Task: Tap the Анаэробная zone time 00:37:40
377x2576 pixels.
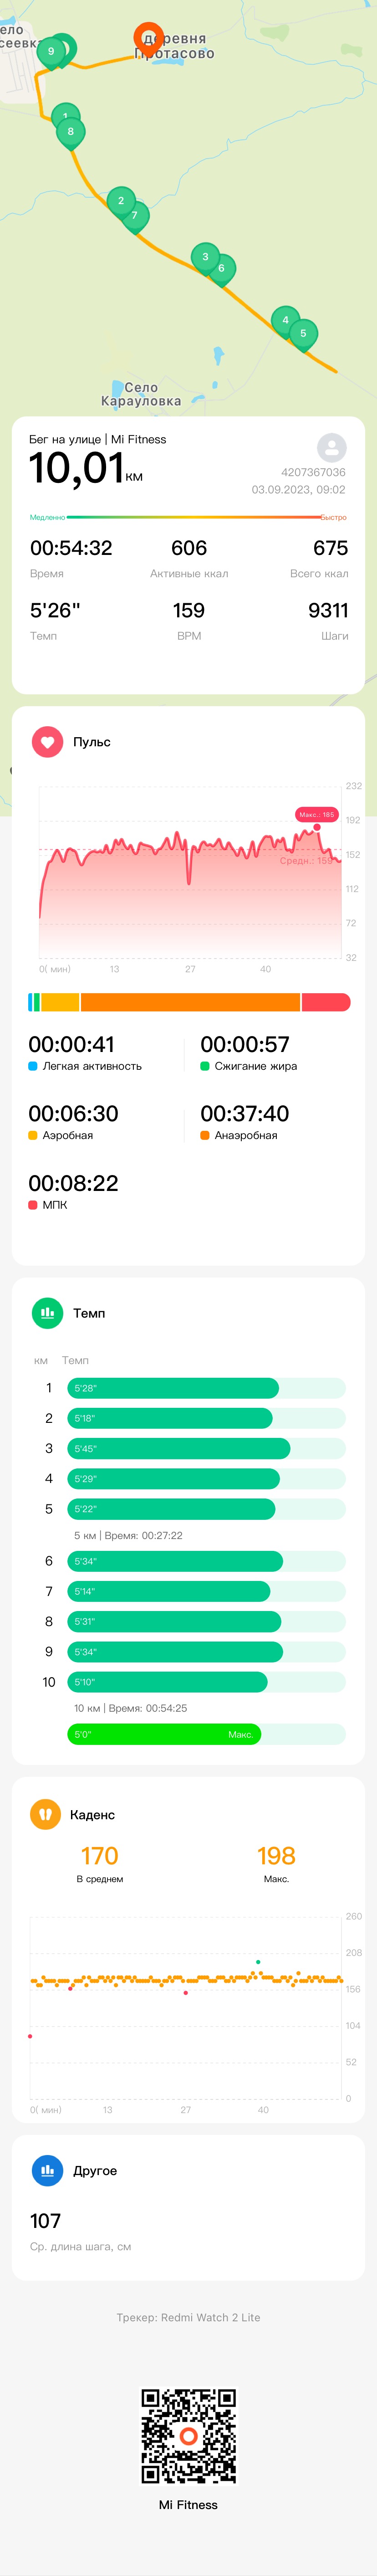Action: click(x=245, y=1113)
